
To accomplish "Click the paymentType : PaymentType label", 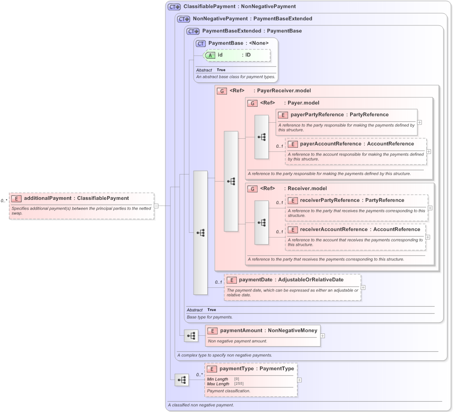I will click(257, 369).
